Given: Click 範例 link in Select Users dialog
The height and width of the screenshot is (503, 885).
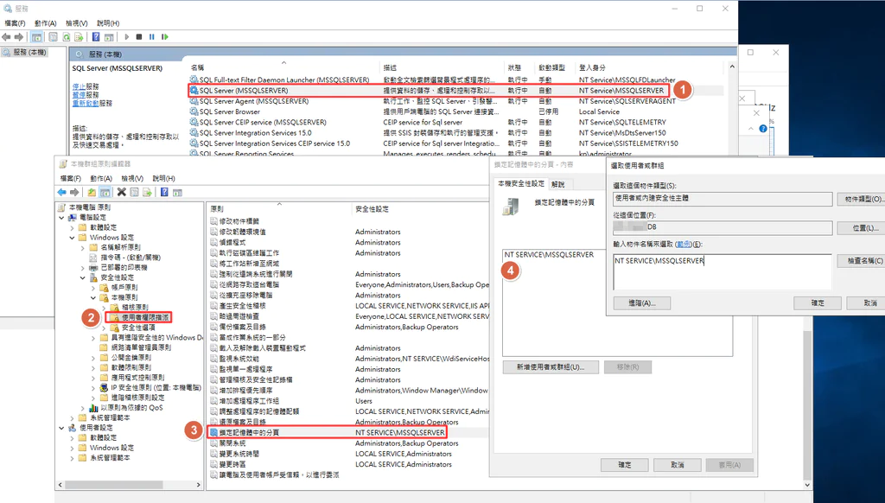Looking at the screenshot, I should 684,245.
